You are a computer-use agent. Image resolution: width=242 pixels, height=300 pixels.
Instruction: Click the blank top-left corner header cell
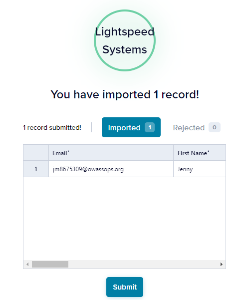36,153
